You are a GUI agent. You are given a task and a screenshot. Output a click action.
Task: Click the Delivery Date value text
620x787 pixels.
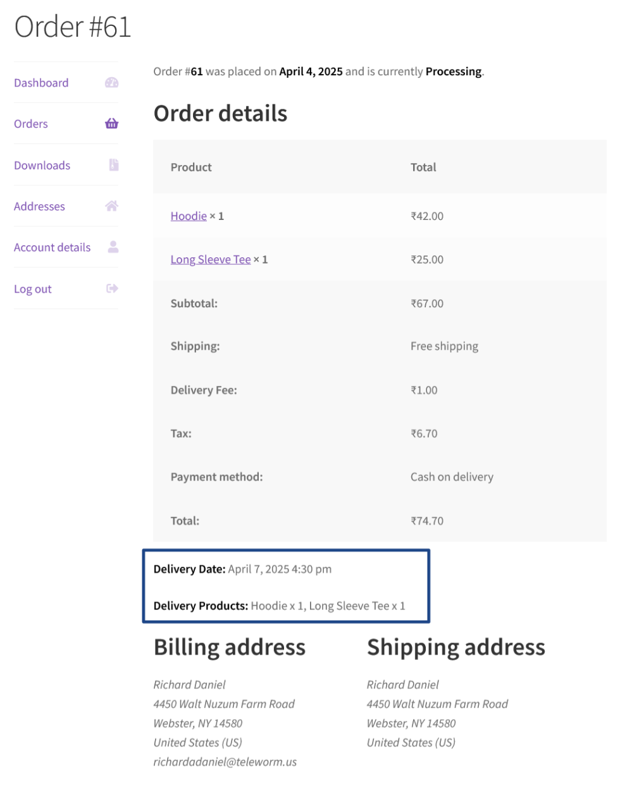280,570
